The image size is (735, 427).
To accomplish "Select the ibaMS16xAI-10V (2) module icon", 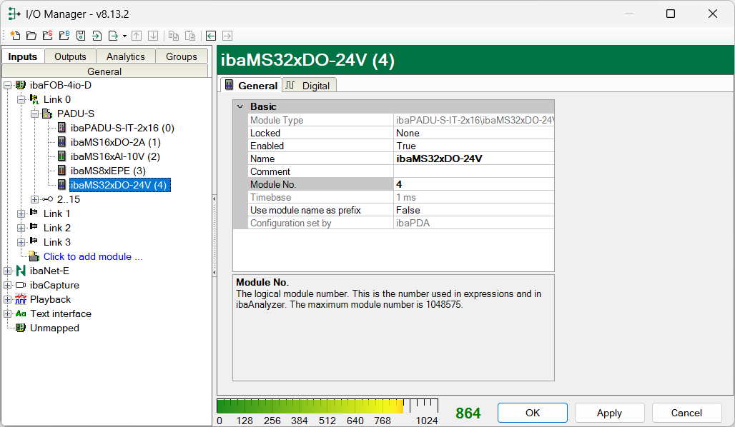I will pyautogui.click(x=62, y=156).
